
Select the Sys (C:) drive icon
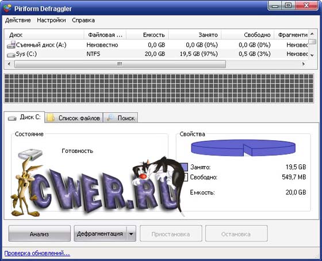(x=11, y=55)
